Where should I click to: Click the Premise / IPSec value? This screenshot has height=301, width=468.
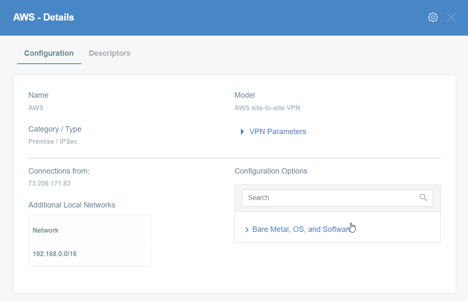click(53, 142)
